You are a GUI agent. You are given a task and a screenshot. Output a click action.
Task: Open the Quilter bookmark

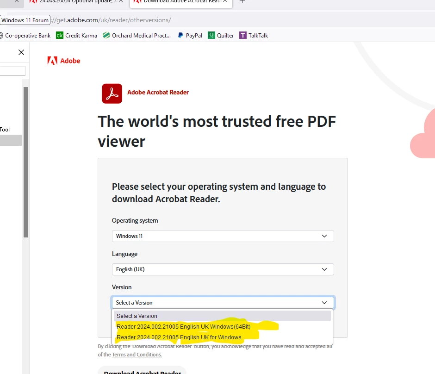221,36
